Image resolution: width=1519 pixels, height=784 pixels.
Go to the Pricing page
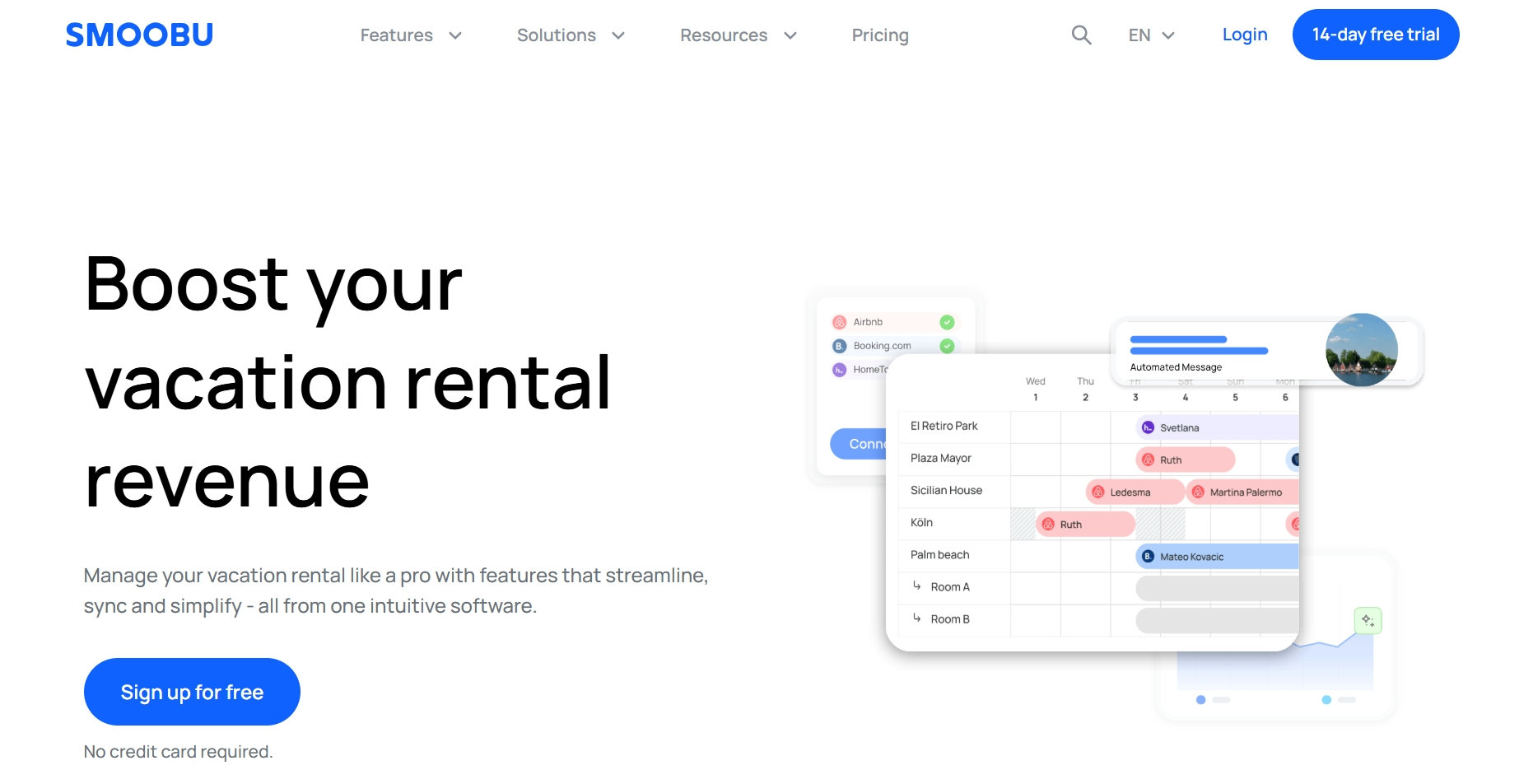(880, 35)
